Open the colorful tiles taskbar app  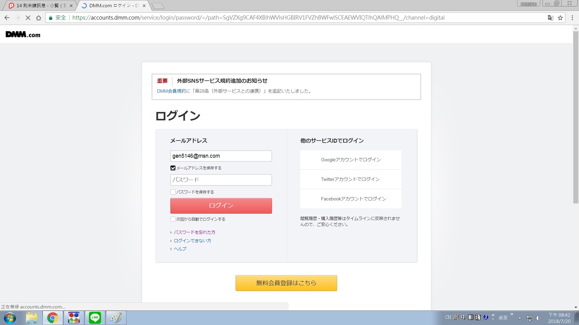point(74,318)
